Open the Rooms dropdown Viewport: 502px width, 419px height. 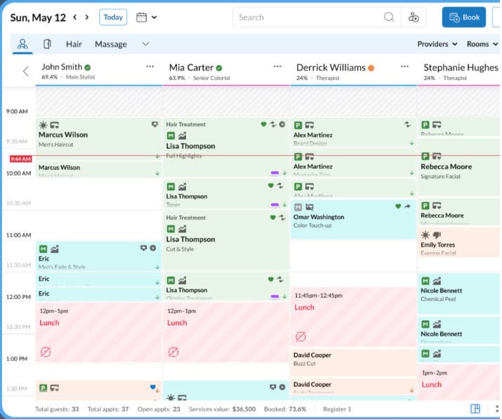481,44
